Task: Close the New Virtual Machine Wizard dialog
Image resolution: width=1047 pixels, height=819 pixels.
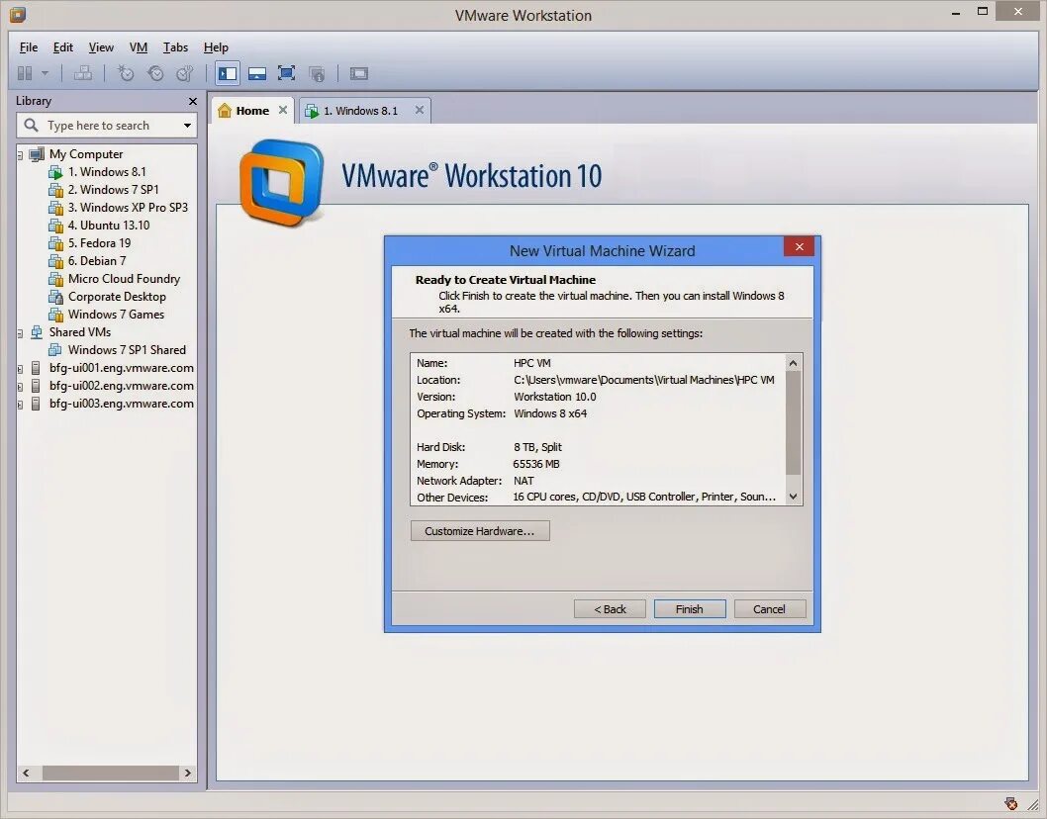Action: coord(800,247)
